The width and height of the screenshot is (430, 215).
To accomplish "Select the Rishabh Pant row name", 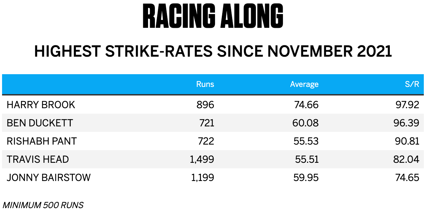I will tap(42, 141).
